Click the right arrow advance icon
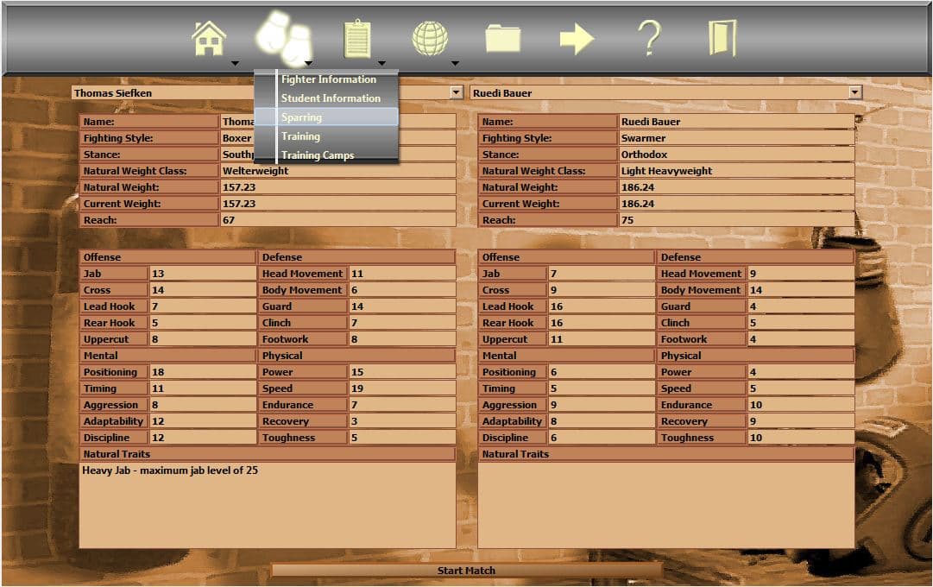Viewport: 933px width, 587px height. click(x=577, y=39)
